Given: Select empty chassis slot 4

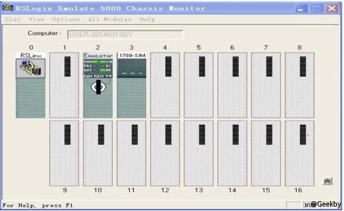Looking at the screenshot, I should [x=165, y=85].
